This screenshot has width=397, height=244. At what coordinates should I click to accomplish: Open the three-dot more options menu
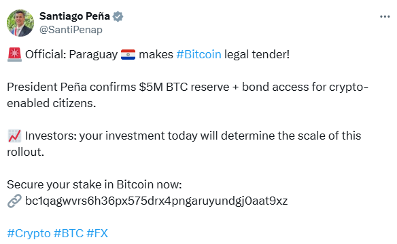[385, 17]
